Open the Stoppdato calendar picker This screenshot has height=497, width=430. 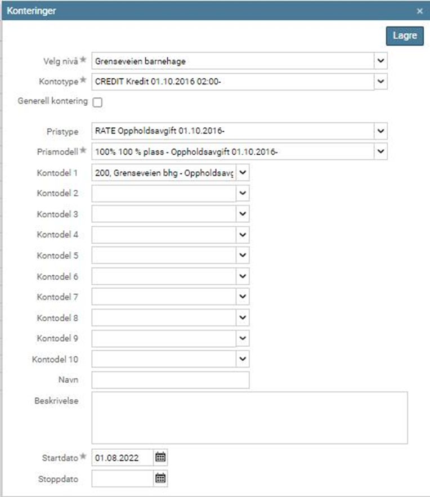point(160,478)
